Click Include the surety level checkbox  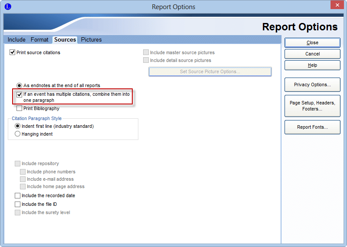pos(17,212)
